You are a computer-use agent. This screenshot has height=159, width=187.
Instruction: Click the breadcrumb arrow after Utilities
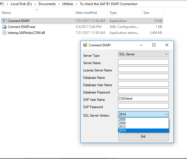tap(76, 4)
